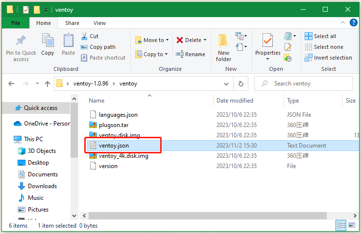The width and height of the screenshot is (361, 234).
Task: Select the plugson.tar file
Action: pyautogui.click(x=114, y=125)
